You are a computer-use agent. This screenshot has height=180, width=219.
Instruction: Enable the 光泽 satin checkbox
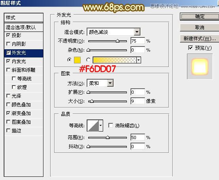coord(8,96)
